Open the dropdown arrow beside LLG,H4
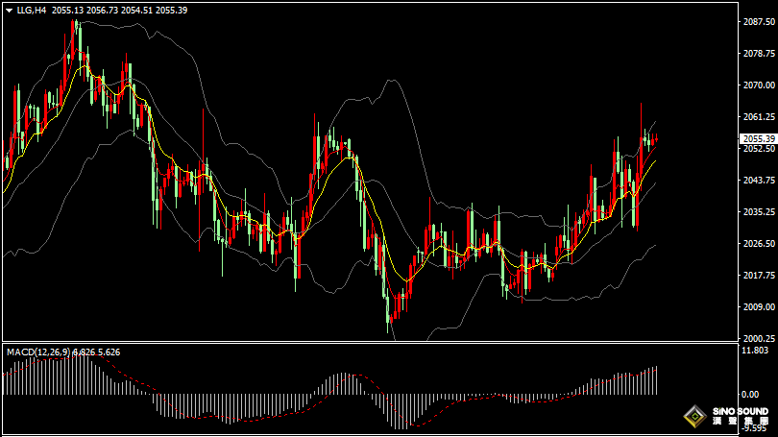This screenshot has width=778, height=437. (8, 10)
